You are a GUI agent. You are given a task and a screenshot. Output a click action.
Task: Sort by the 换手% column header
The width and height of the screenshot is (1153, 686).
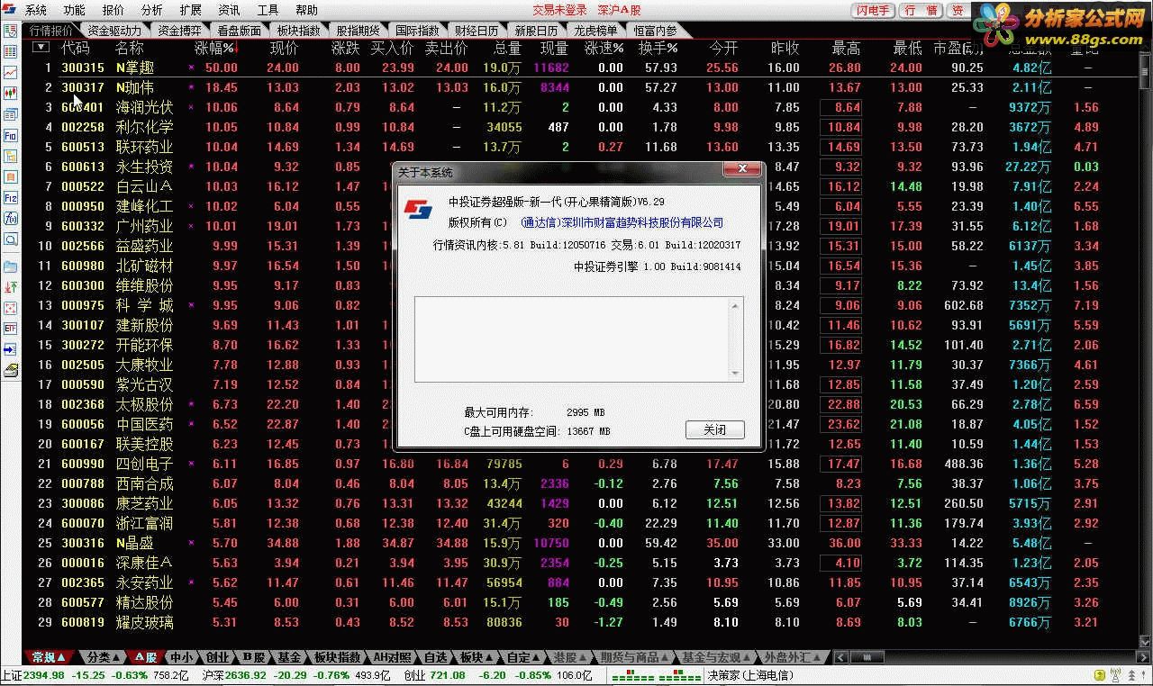(658, 48)
